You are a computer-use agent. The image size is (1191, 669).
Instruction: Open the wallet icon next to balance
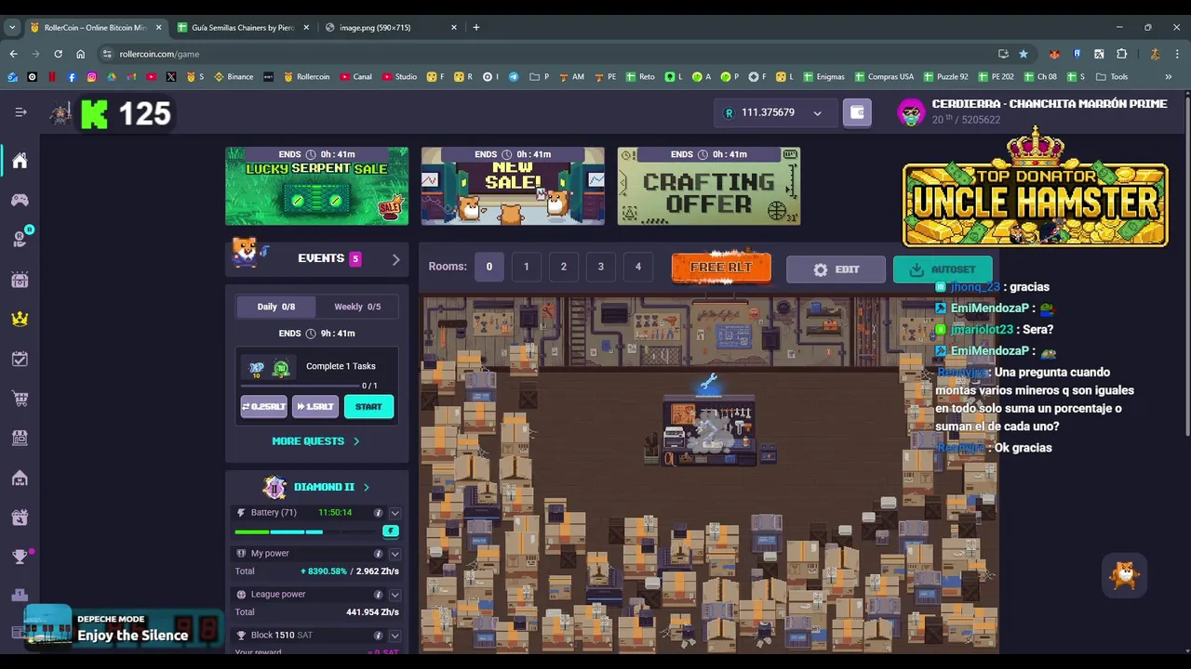pos(857,112)
